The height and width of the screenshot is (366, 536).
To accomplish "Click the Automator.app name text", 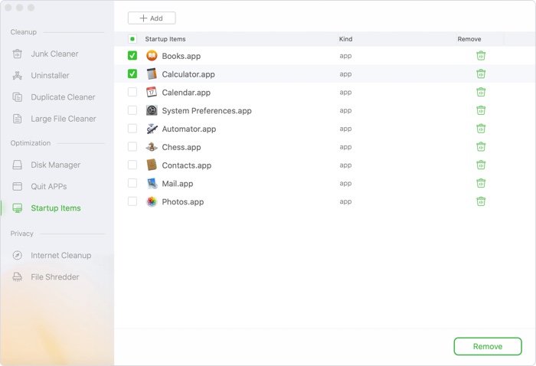I will coord(188,129).
